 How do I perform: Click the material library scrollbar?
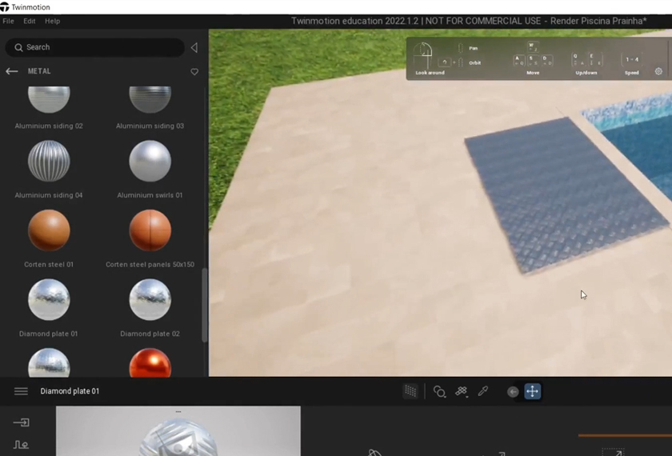click(x=205, y=304)
